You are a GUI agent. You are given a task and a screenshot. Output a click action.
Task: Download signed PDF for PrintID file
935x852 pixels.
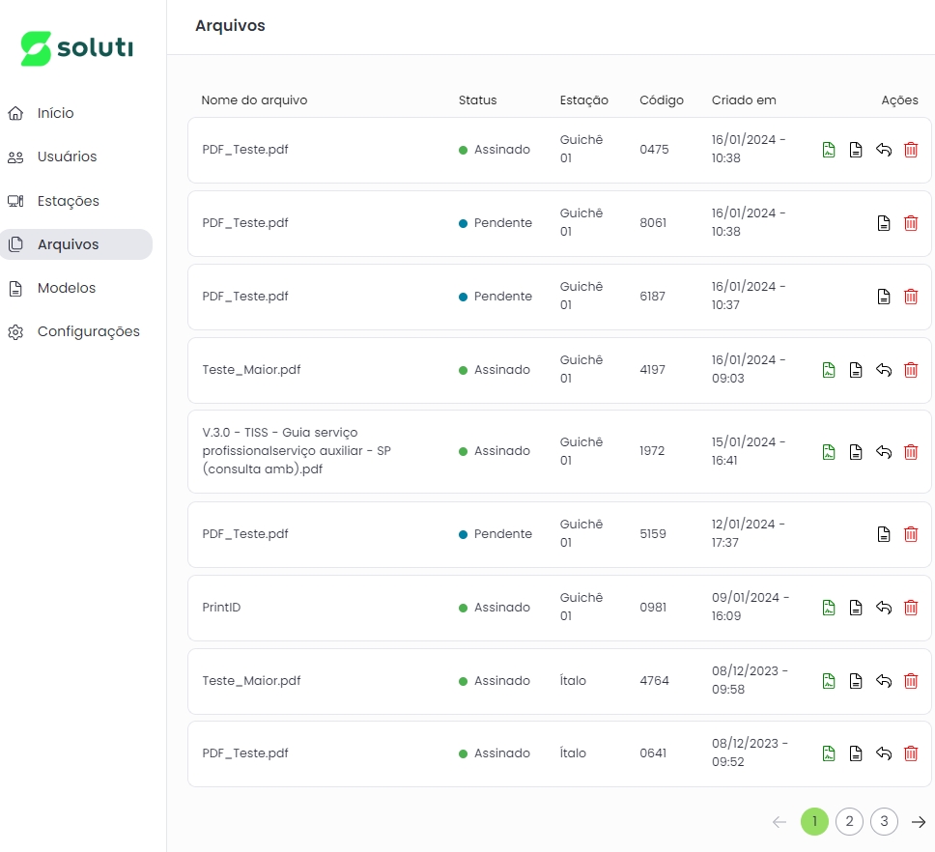coord(828,608)
